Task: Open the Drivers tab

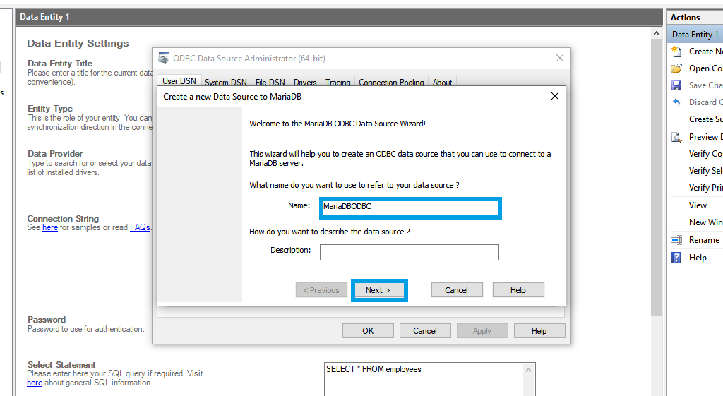Action: click(305, 83)
